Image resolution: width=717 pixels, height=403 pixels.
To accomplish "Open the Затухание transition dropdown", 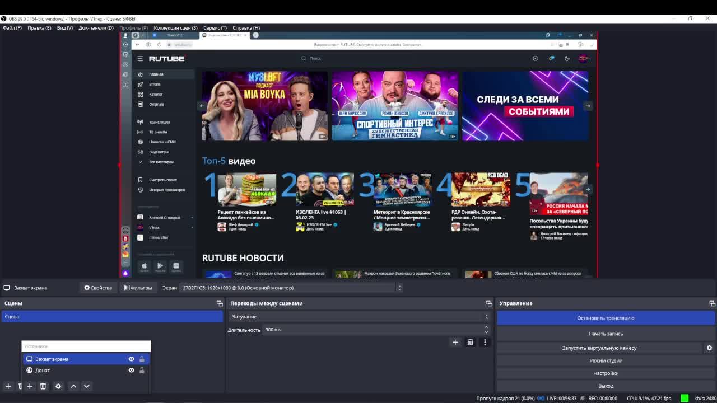I will pyautogui.click(x=360, y=317).
